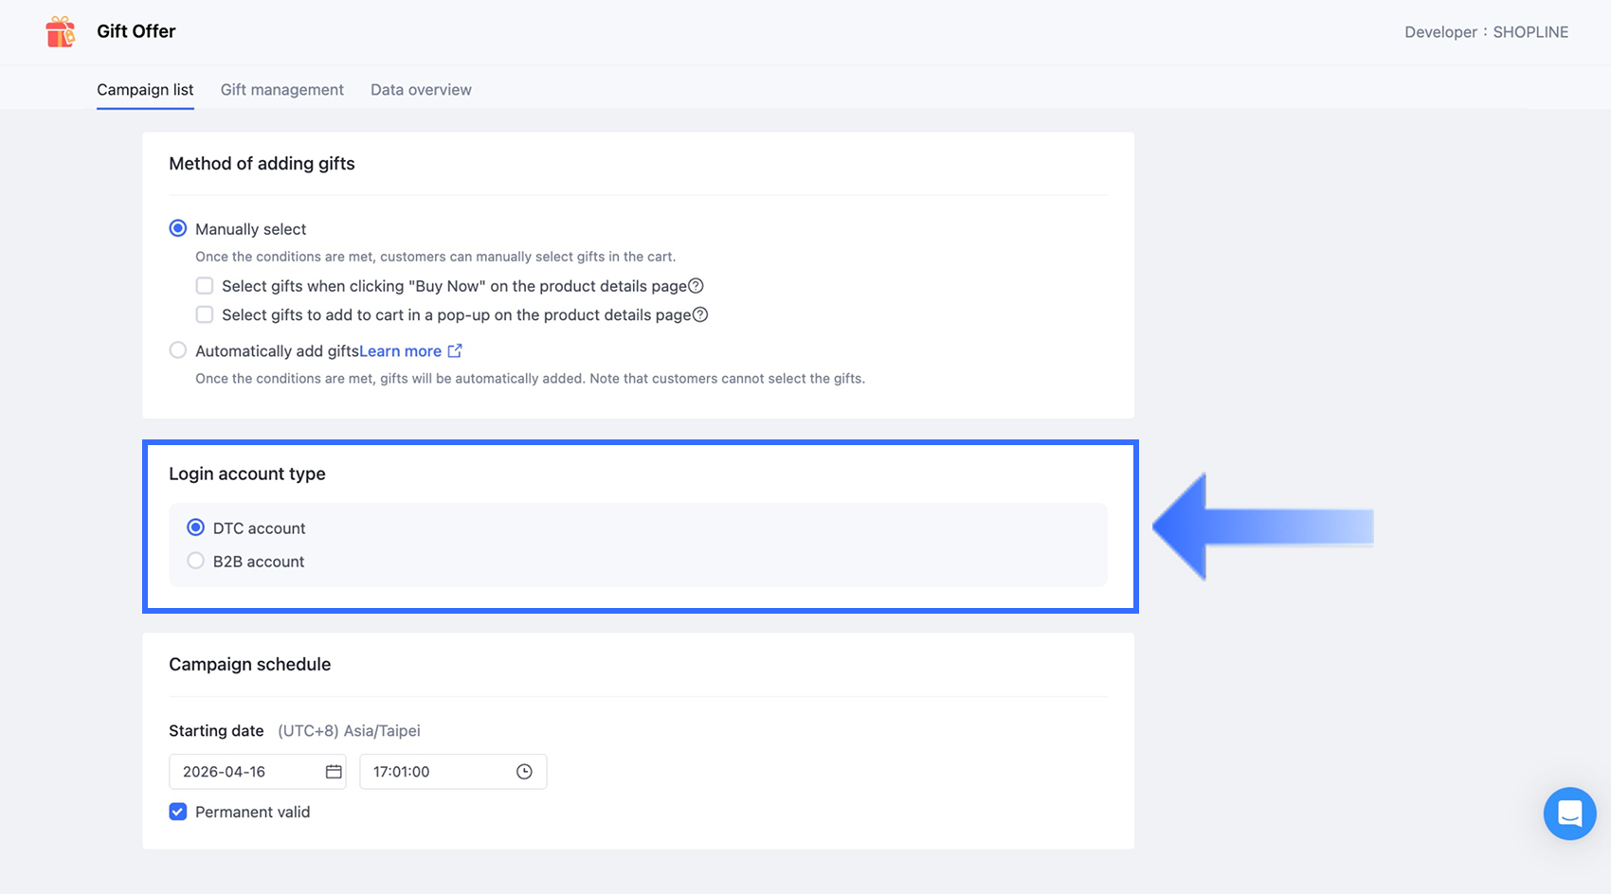Click help icon beside pop-up gift option
The height and width of the screenshot is (894, 1611).
pyautogui.click(x=700, y=314)
